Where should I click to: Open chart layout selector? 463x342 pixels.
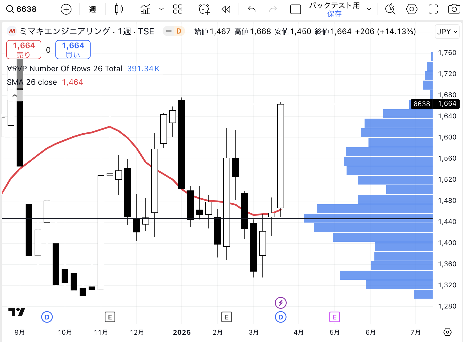[296, 9]
